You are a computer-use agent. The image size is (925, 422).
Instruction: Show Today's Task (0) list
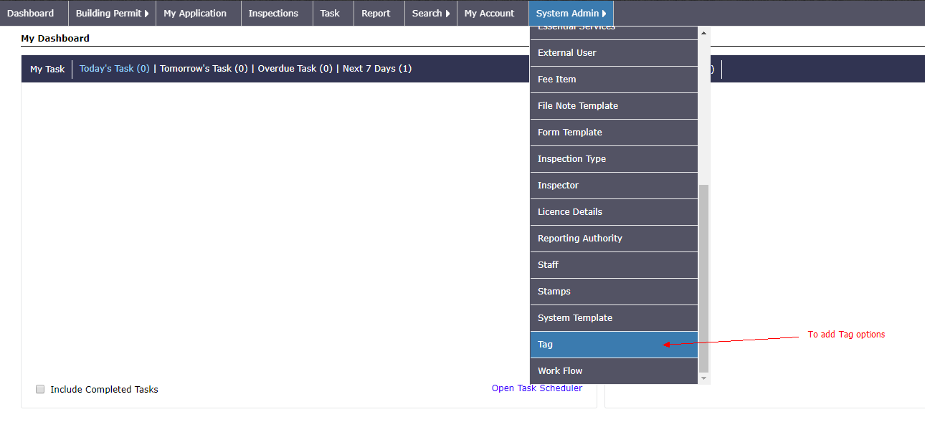click(115, 69)
